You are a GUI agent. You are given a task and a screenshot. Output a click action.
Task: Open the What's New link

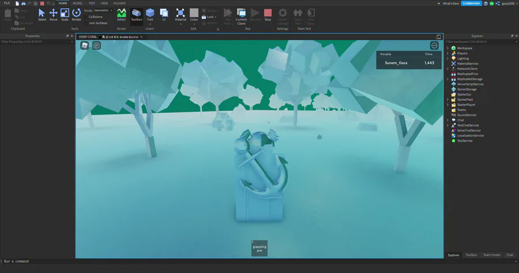tap(450, 3)
